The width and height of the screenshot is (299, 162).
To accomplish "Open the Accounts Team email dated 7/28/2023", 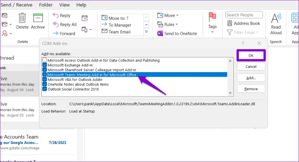I will click(37, 142).
